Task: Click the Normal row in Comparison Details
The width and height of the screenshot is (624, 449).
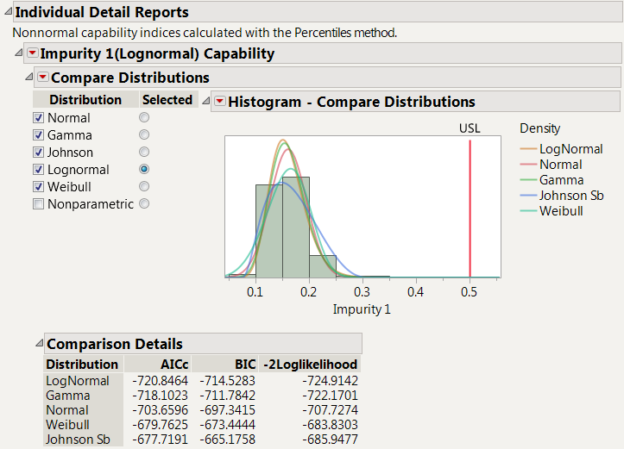Action: [202, 410]
